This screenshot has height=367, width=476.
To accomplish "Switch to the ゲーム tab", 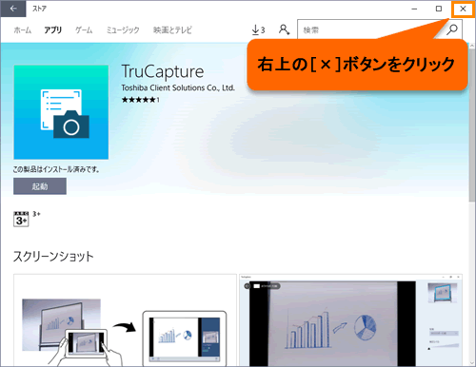I will click(x=84, y=30).
